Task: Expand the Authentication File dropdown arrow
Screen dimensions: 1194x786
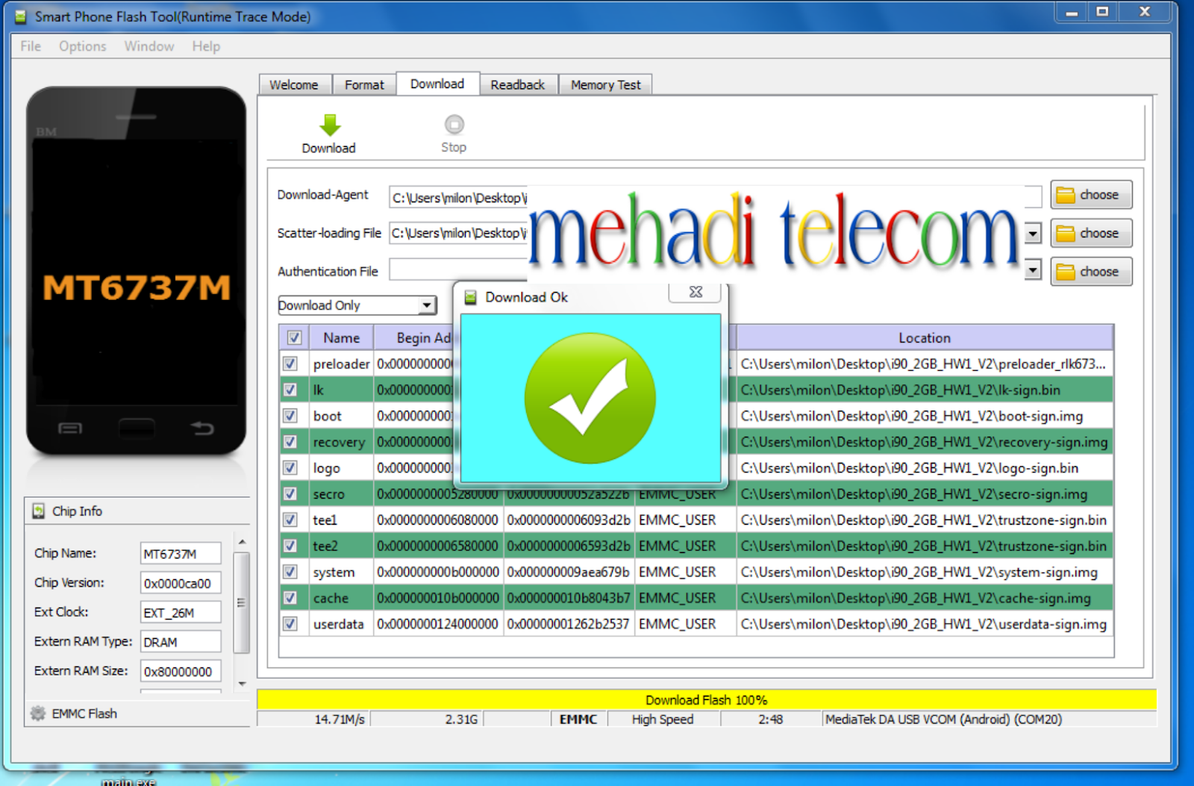Action: 1033,269
